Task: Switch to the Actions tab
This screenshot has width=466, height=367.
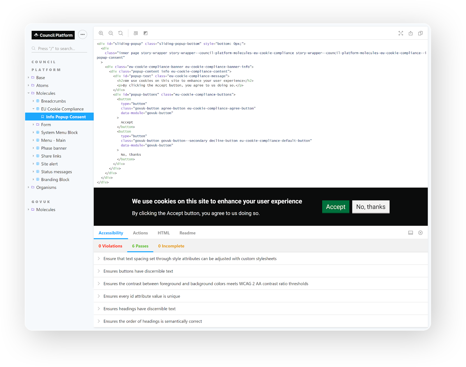Action: click(140, 233)
